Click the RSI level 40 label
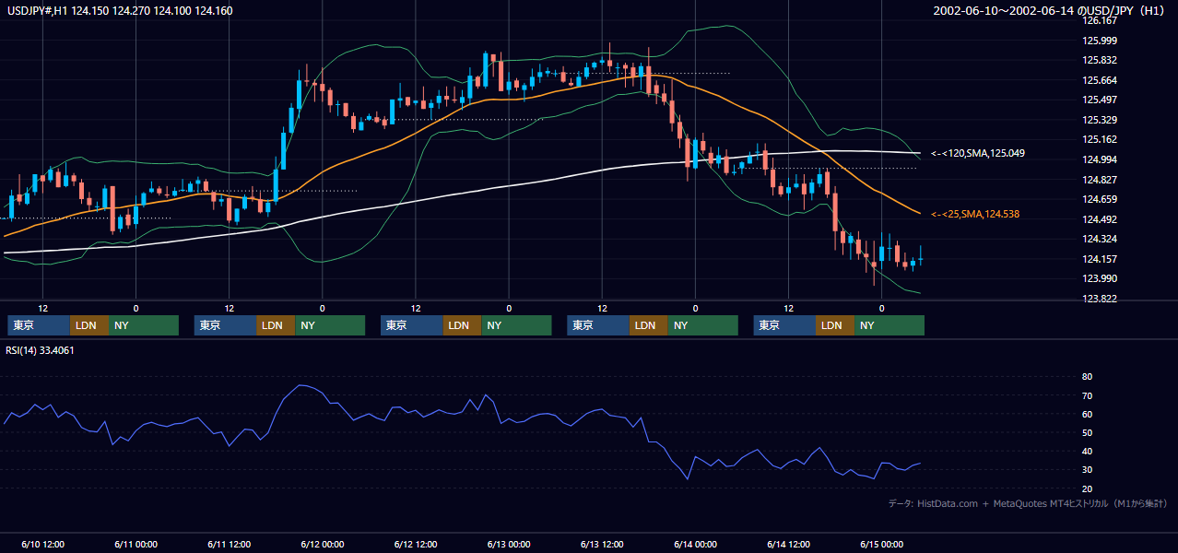Image resolution: width=1178 pixels, height=553 pixels. (x=1087, y=452)
